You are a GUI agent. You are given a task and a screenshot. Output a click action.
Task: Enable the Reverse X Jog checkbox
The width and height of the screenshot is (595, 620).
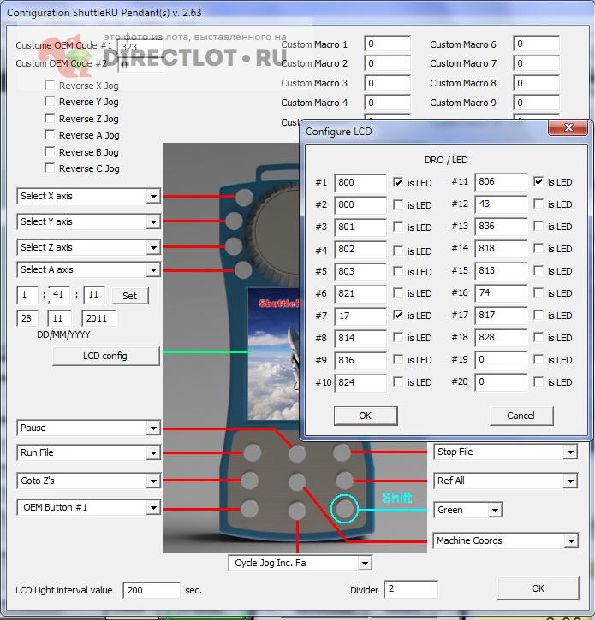point(51,86)
